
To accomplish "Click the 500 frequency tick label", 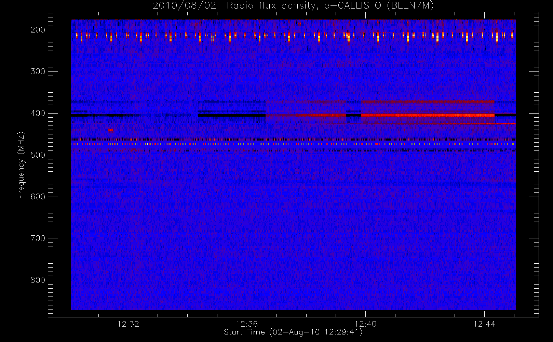I will pyautogui.click(x=38, y=155).
